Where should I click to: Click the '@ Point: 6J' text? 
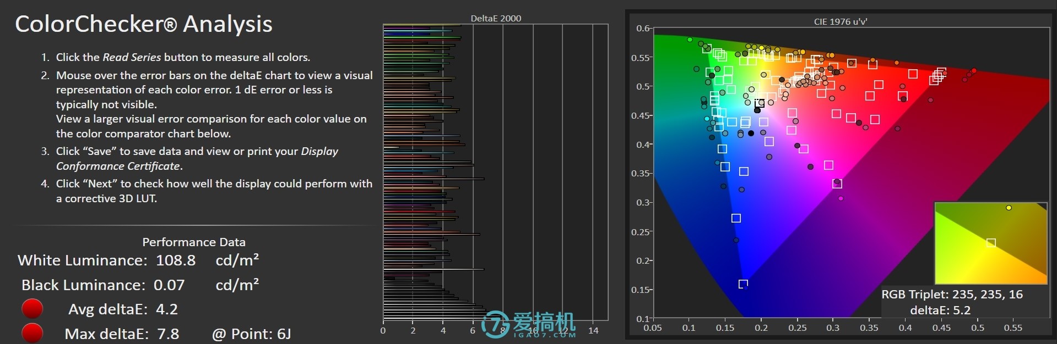pyautogui.click(x=252, y=334)
